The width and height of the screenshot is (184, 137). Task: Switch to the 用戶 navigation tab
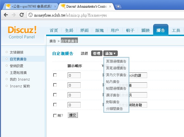pyautogui.click(x=115, y=30)
